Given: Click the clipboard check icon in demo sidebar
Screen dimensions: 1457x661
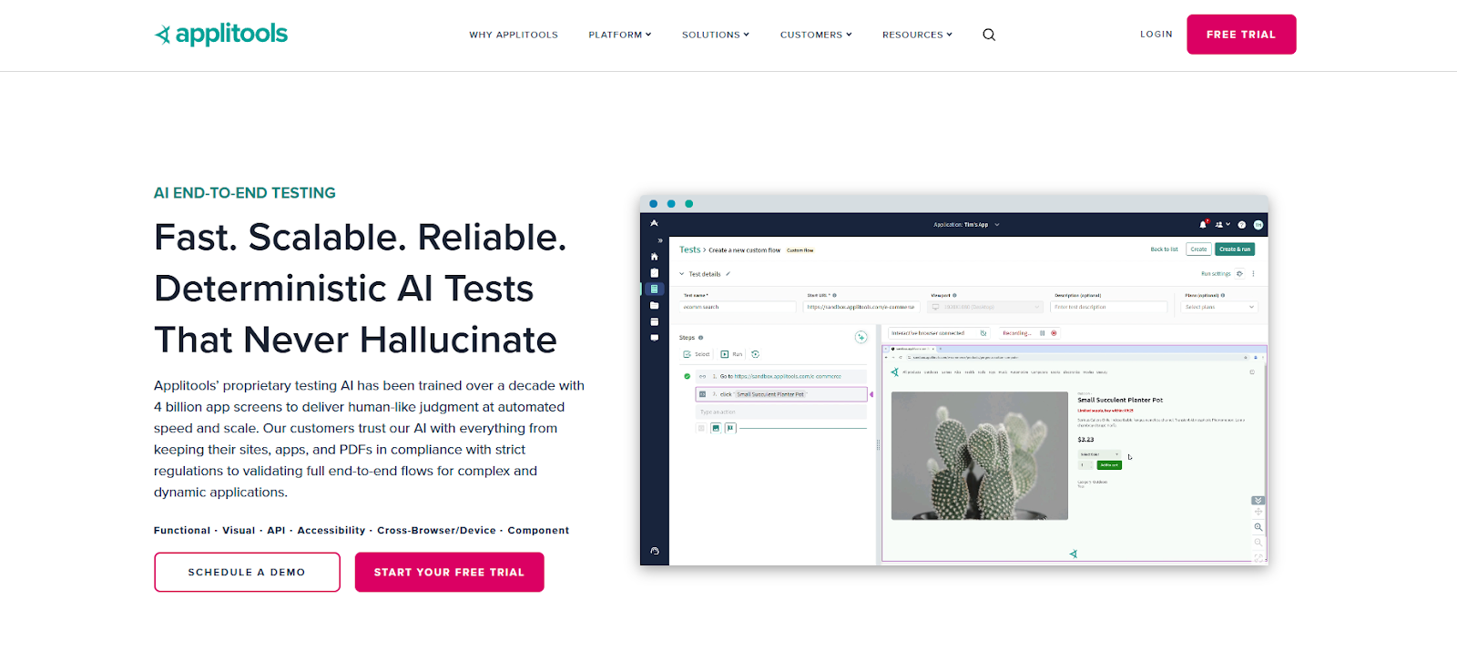Looking at the screenshot, I should tap(654, 272).
